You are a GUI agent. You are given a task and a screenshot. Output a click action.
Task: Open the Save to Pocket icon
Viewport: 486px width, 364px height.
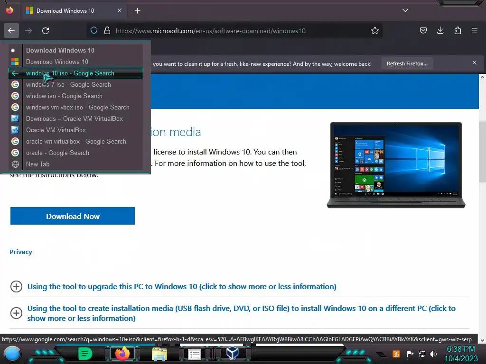coord(423,31)
